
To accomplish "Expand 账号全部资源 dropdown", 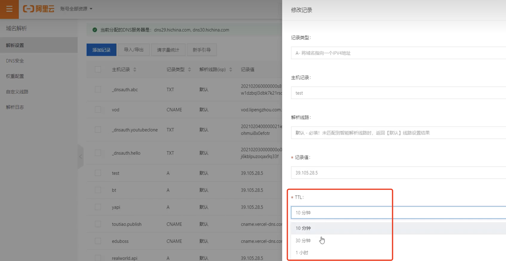I will pyautogui.click(x=76, y=9).
